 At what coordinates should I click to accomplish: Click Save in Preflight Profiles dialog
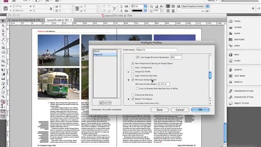coord(159,110)
